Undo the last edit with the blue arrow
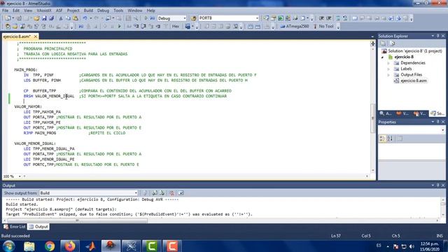The width and height of the screenshot is (448, 252). tap(85, 18)
